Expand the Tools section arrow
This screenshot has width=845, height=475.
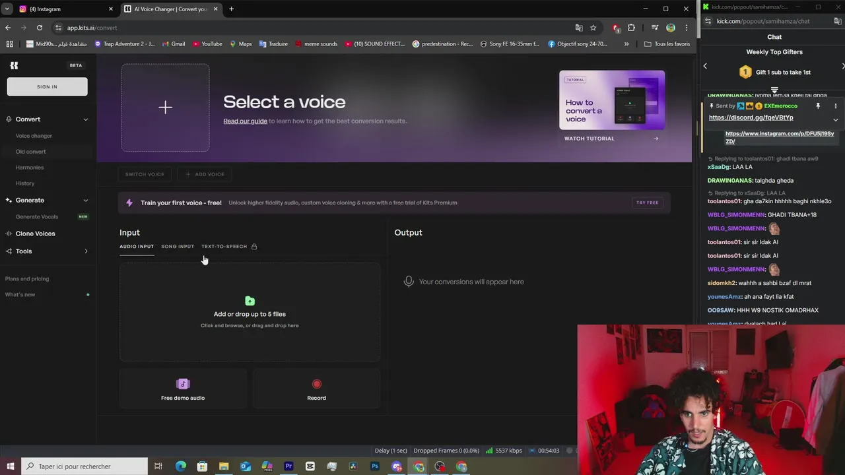[86, 251]
